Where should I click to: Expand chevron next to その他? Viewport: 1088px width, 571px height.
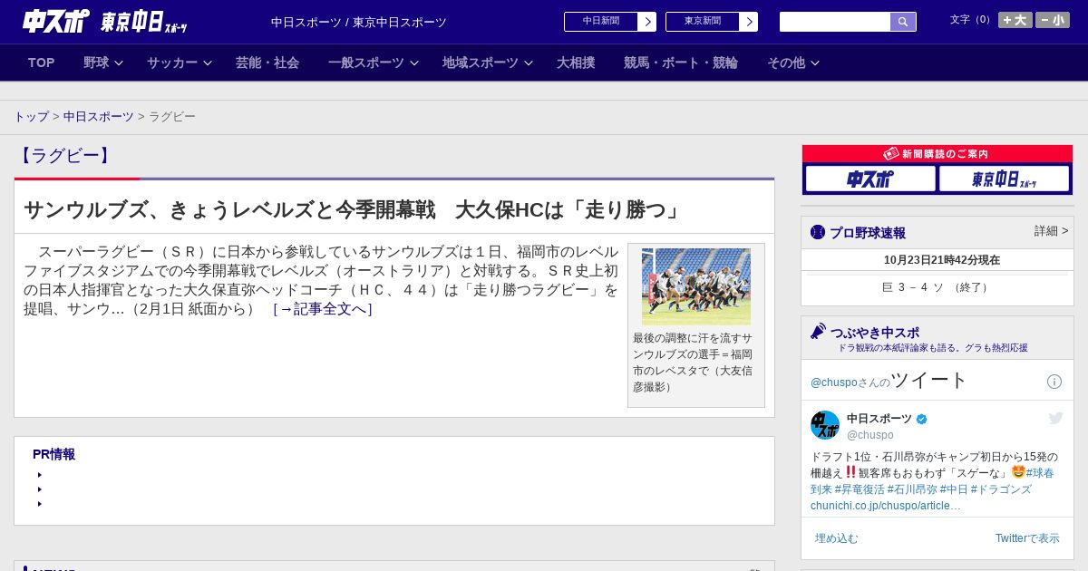(x=814, y=63)
